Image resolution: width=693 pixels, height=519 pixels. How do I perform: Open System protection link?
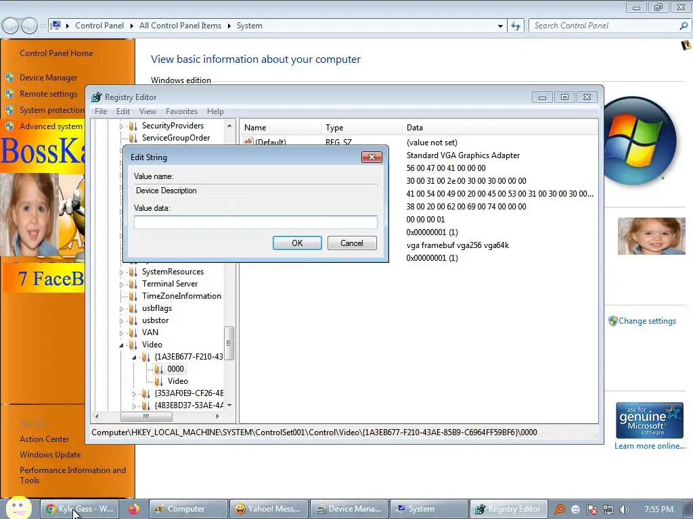tap(51, 110)
